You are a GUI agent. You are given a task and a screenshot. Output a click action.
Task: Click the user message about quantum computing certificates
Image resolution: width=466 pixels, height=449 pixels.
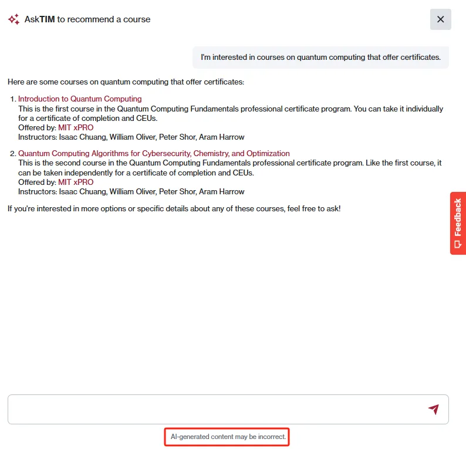[320, 58]
